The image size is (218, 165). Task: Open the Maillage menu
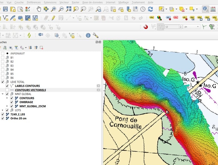click(123, 2)
